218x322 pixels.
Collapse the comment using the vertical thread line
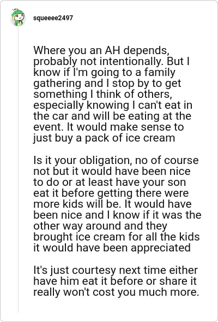click(18, 169)
